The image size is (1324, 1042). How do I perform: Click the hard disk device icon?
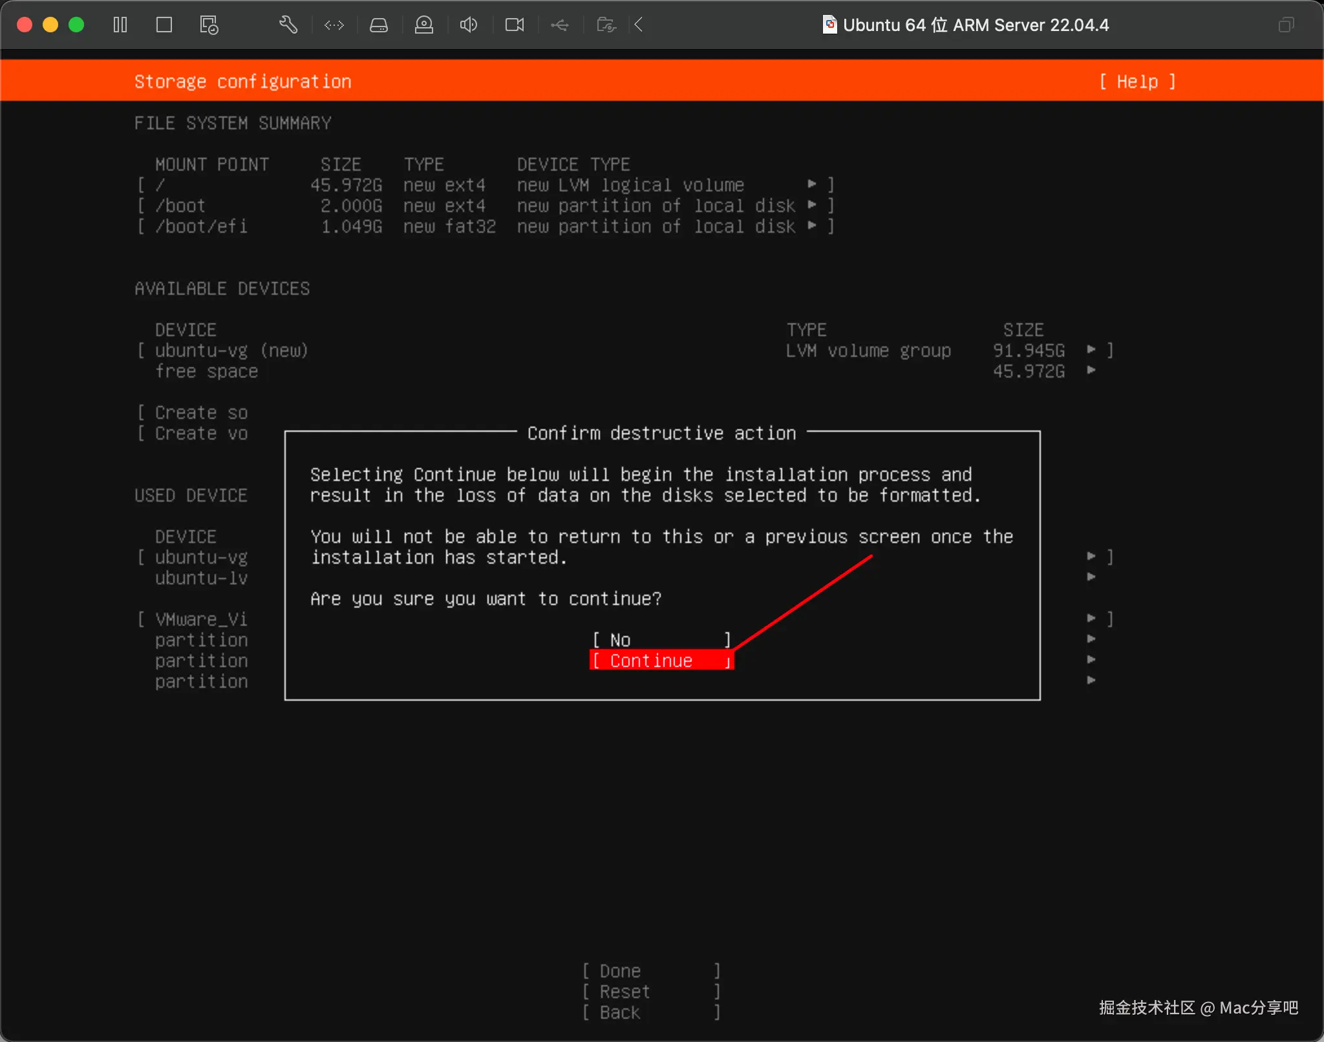pos(379,25)
